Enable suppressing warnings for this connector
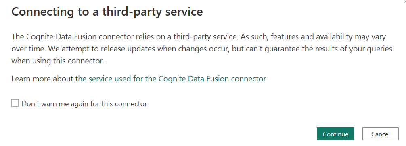This screenshot has height=146, width=406. [15, 103]
